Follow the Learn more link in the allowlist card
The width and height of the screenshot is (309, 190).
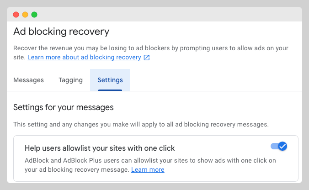coord(148,170)
